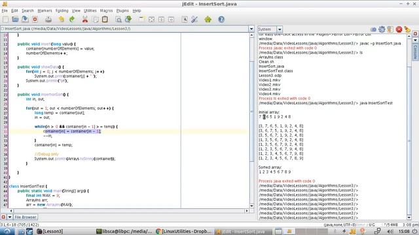
Task: Click the editor horizontal scrollbar
Action: click(x=128, y=211)
